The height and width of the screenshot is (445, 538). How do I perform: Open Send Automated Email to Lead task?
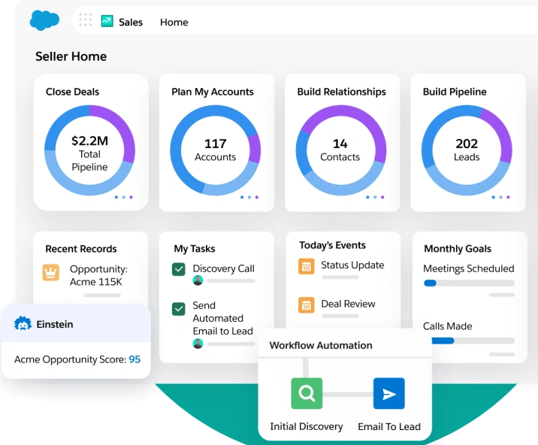tap(222, 318)
